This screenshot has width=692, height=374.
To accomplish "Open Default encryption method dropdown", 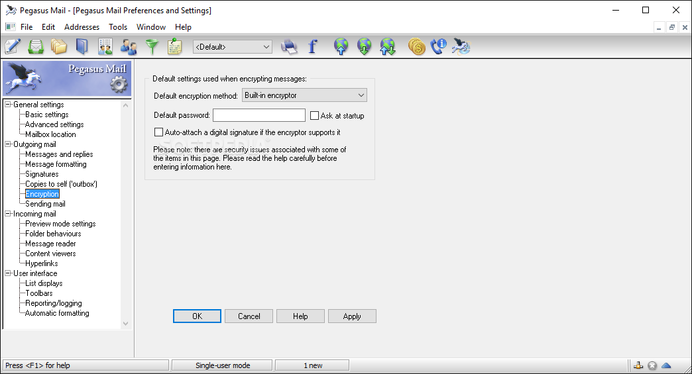I will point(304,95).
